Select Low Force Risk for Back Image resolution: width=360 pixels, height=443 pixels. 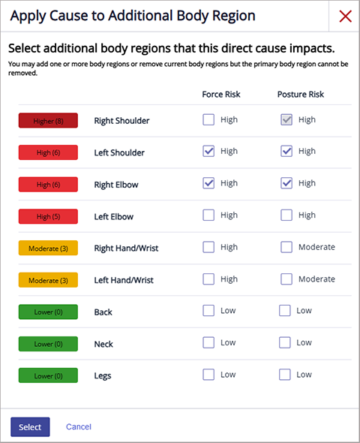tap(208, 311)
